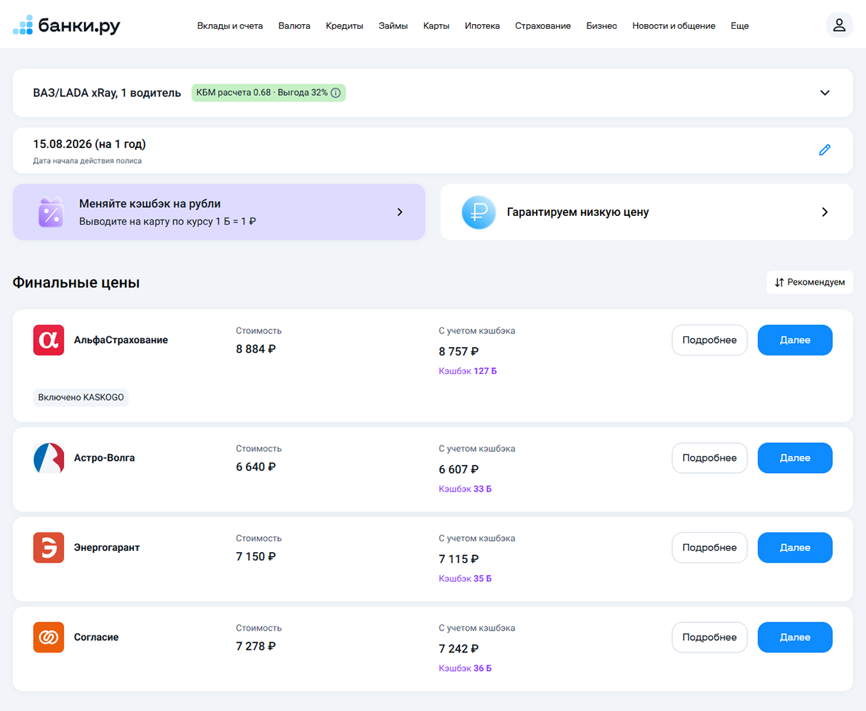Click the Банки.ру logo
This screenshot has height=711, width=866.
click(x=67, y=25)
